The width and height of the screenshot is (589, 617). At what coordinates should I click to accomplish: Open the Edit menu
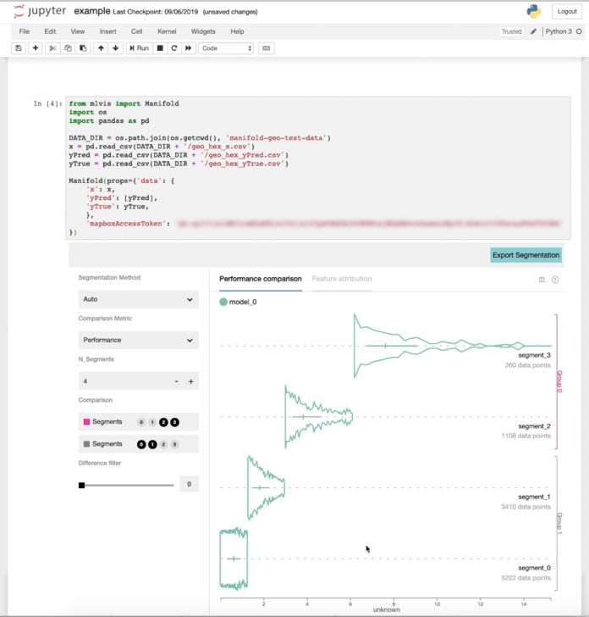click(x=50, y=31)
